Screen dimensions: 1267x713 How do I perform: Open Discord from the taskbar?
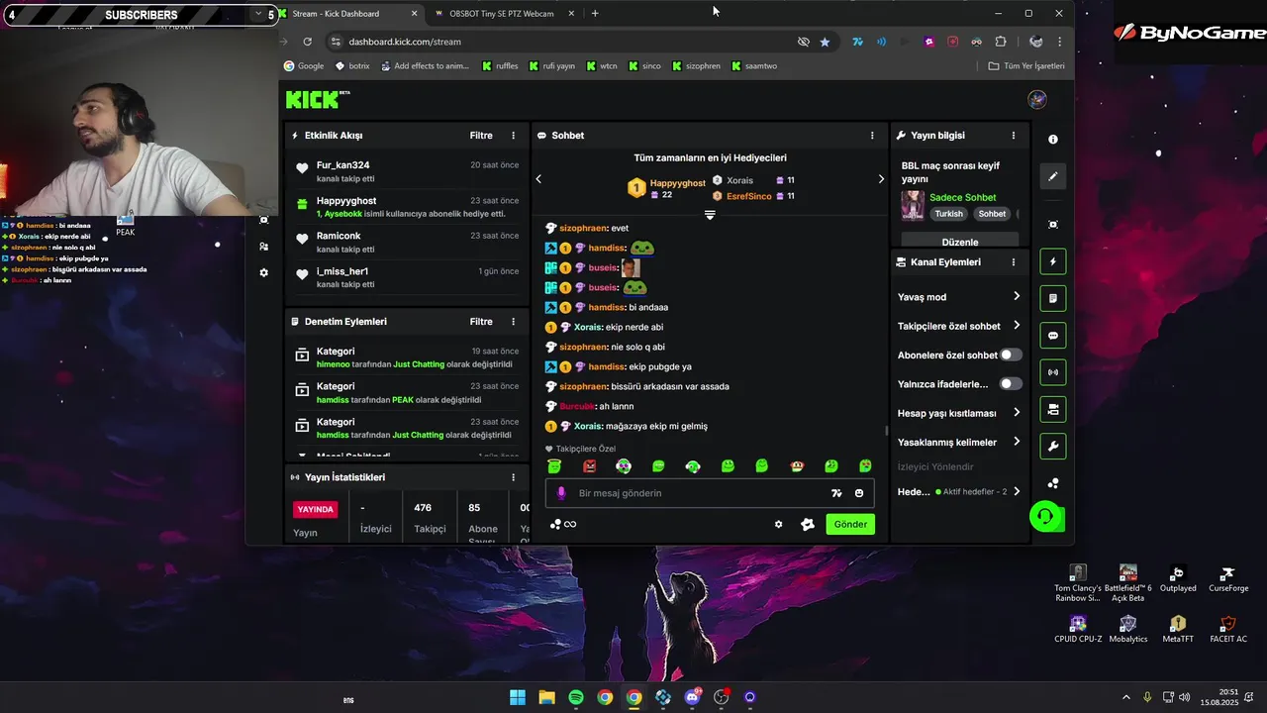click(692, 697)
